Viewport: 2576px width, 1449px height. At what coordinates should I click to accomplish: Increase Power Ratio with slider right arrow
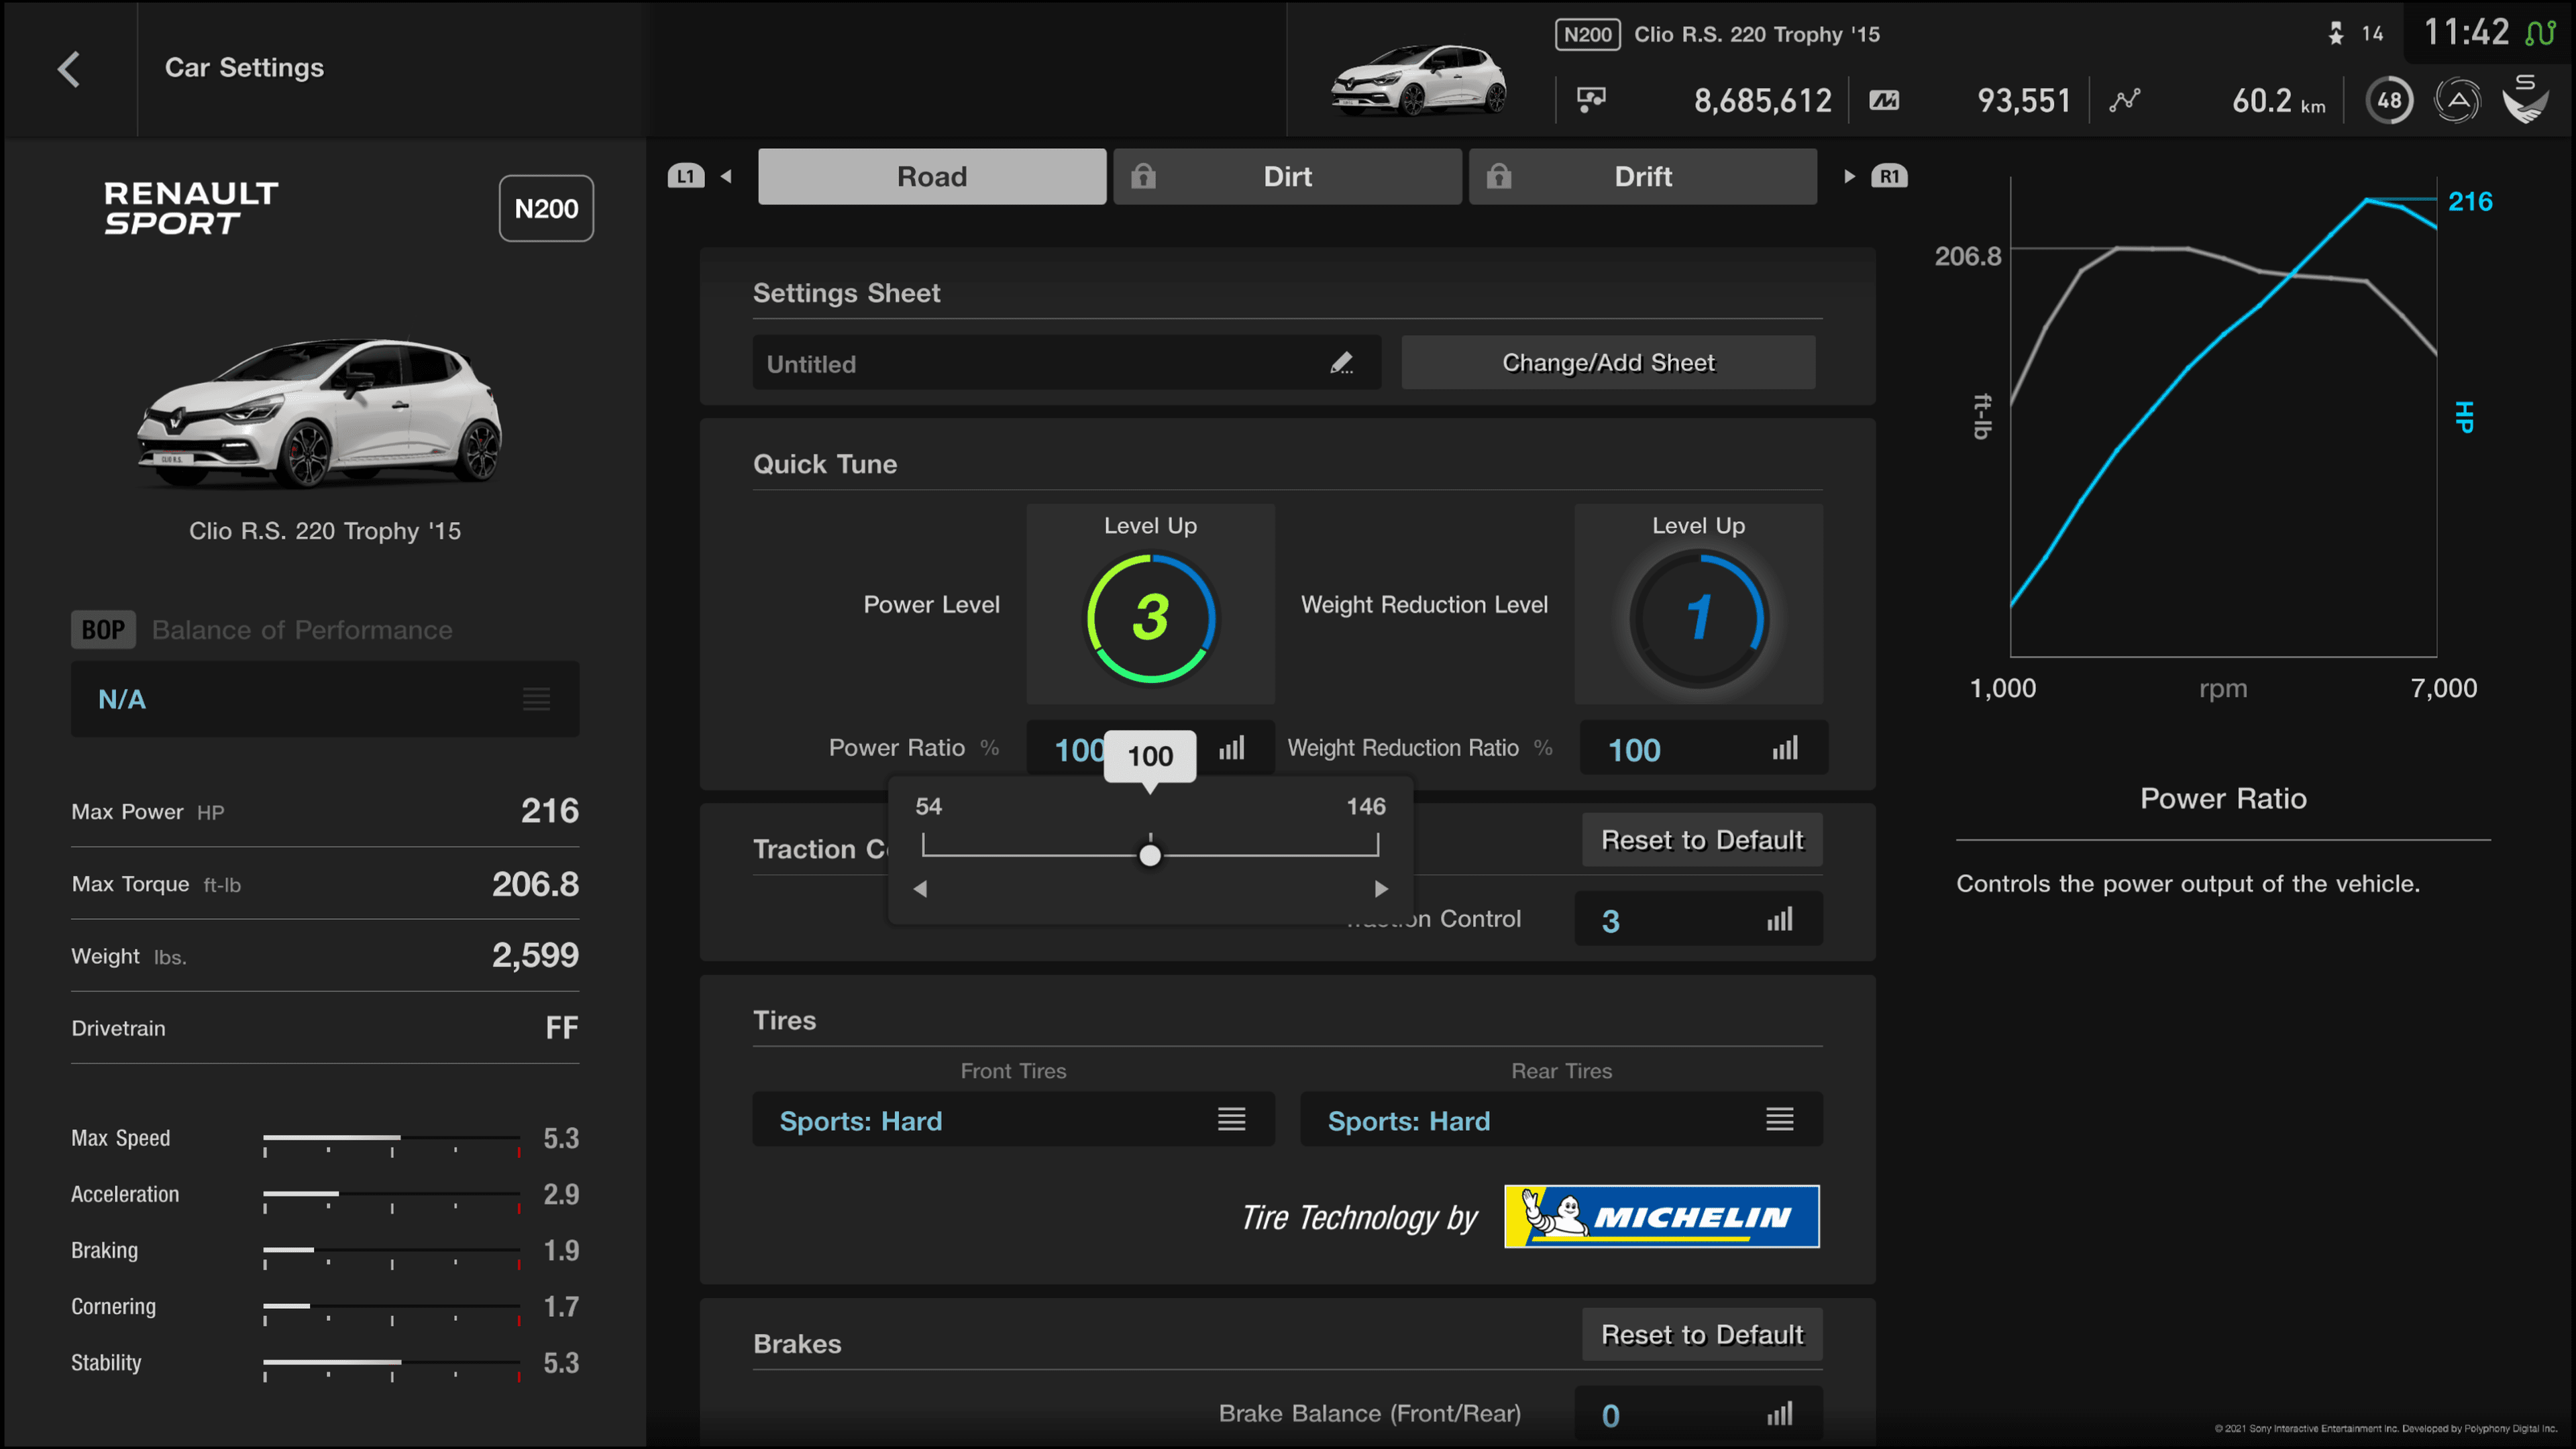click(x=1381, y=889)
